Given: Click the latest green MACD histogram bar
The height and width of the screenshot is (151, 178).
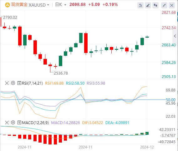Looking at the screenshot, I should [x=147, y=133].
